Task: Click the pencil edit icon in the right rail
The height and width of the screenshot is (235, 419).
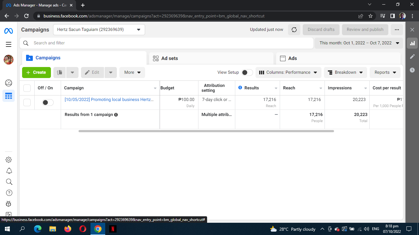Action: [412, 57]
